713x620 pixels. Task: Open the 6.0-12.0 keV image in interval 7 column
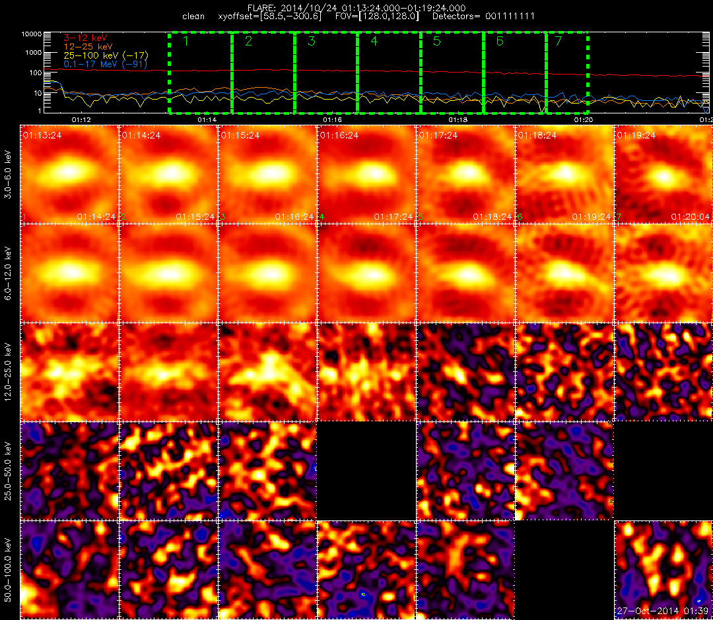[663, 273]
